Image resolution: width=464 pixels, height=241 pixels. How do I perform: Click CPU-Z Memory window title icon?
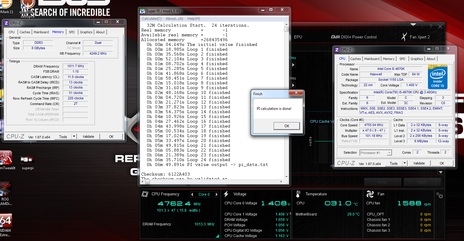point(7,23)
